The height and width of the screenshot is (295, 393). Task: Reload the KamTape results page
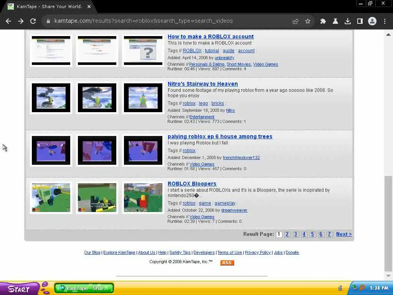coord(33,21)
